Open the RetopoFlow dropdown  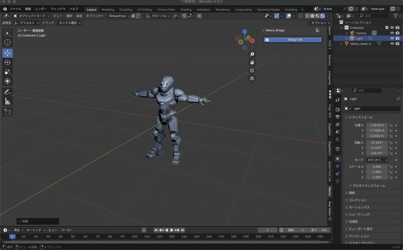click(x=119, y=16)
